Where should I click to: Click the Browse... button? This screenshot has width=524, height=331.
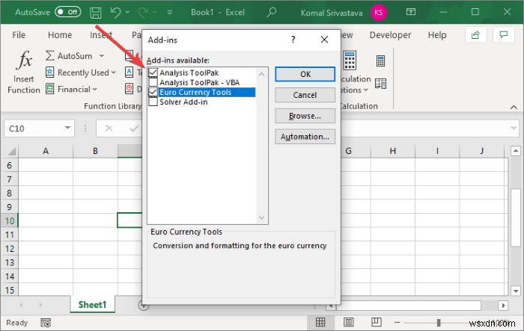pyautogui.click(x=305, y=116)
